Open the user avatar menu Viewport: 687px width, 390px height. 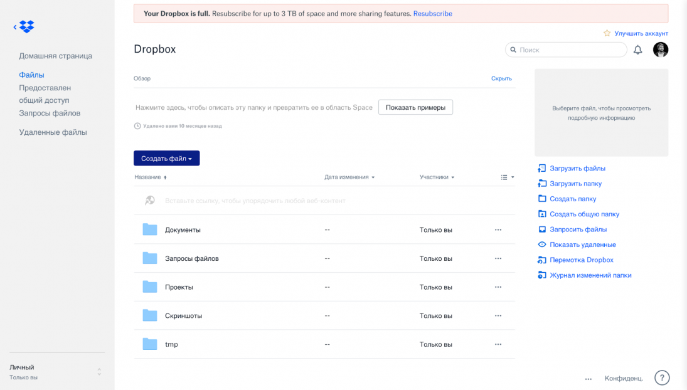click(660, 50)
